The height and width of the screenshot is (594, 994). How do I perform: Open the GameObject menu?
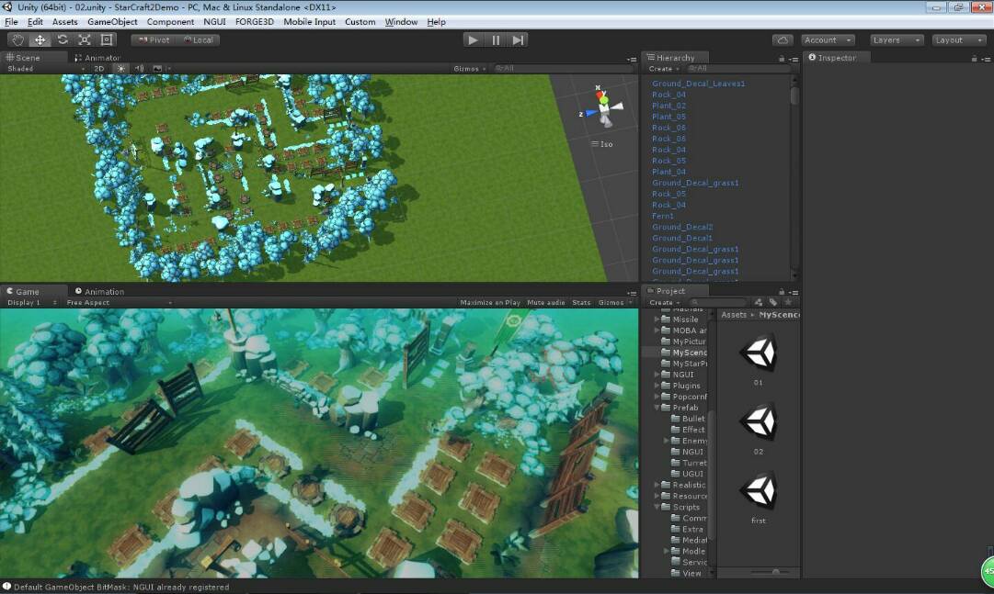tap(112, 21)
